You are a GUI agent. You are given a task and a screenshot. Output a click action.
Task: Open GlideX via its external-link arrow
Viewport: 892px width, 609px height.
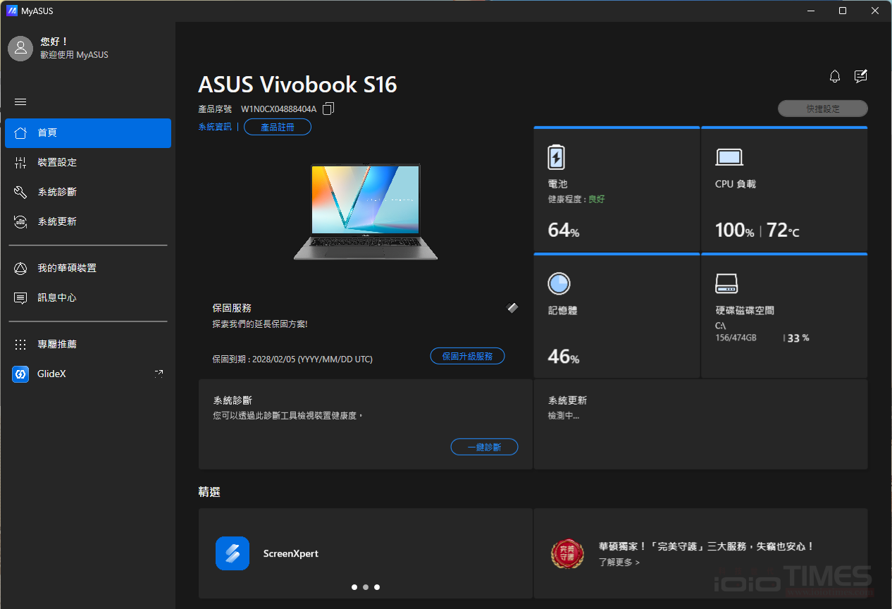click(159, 373)
